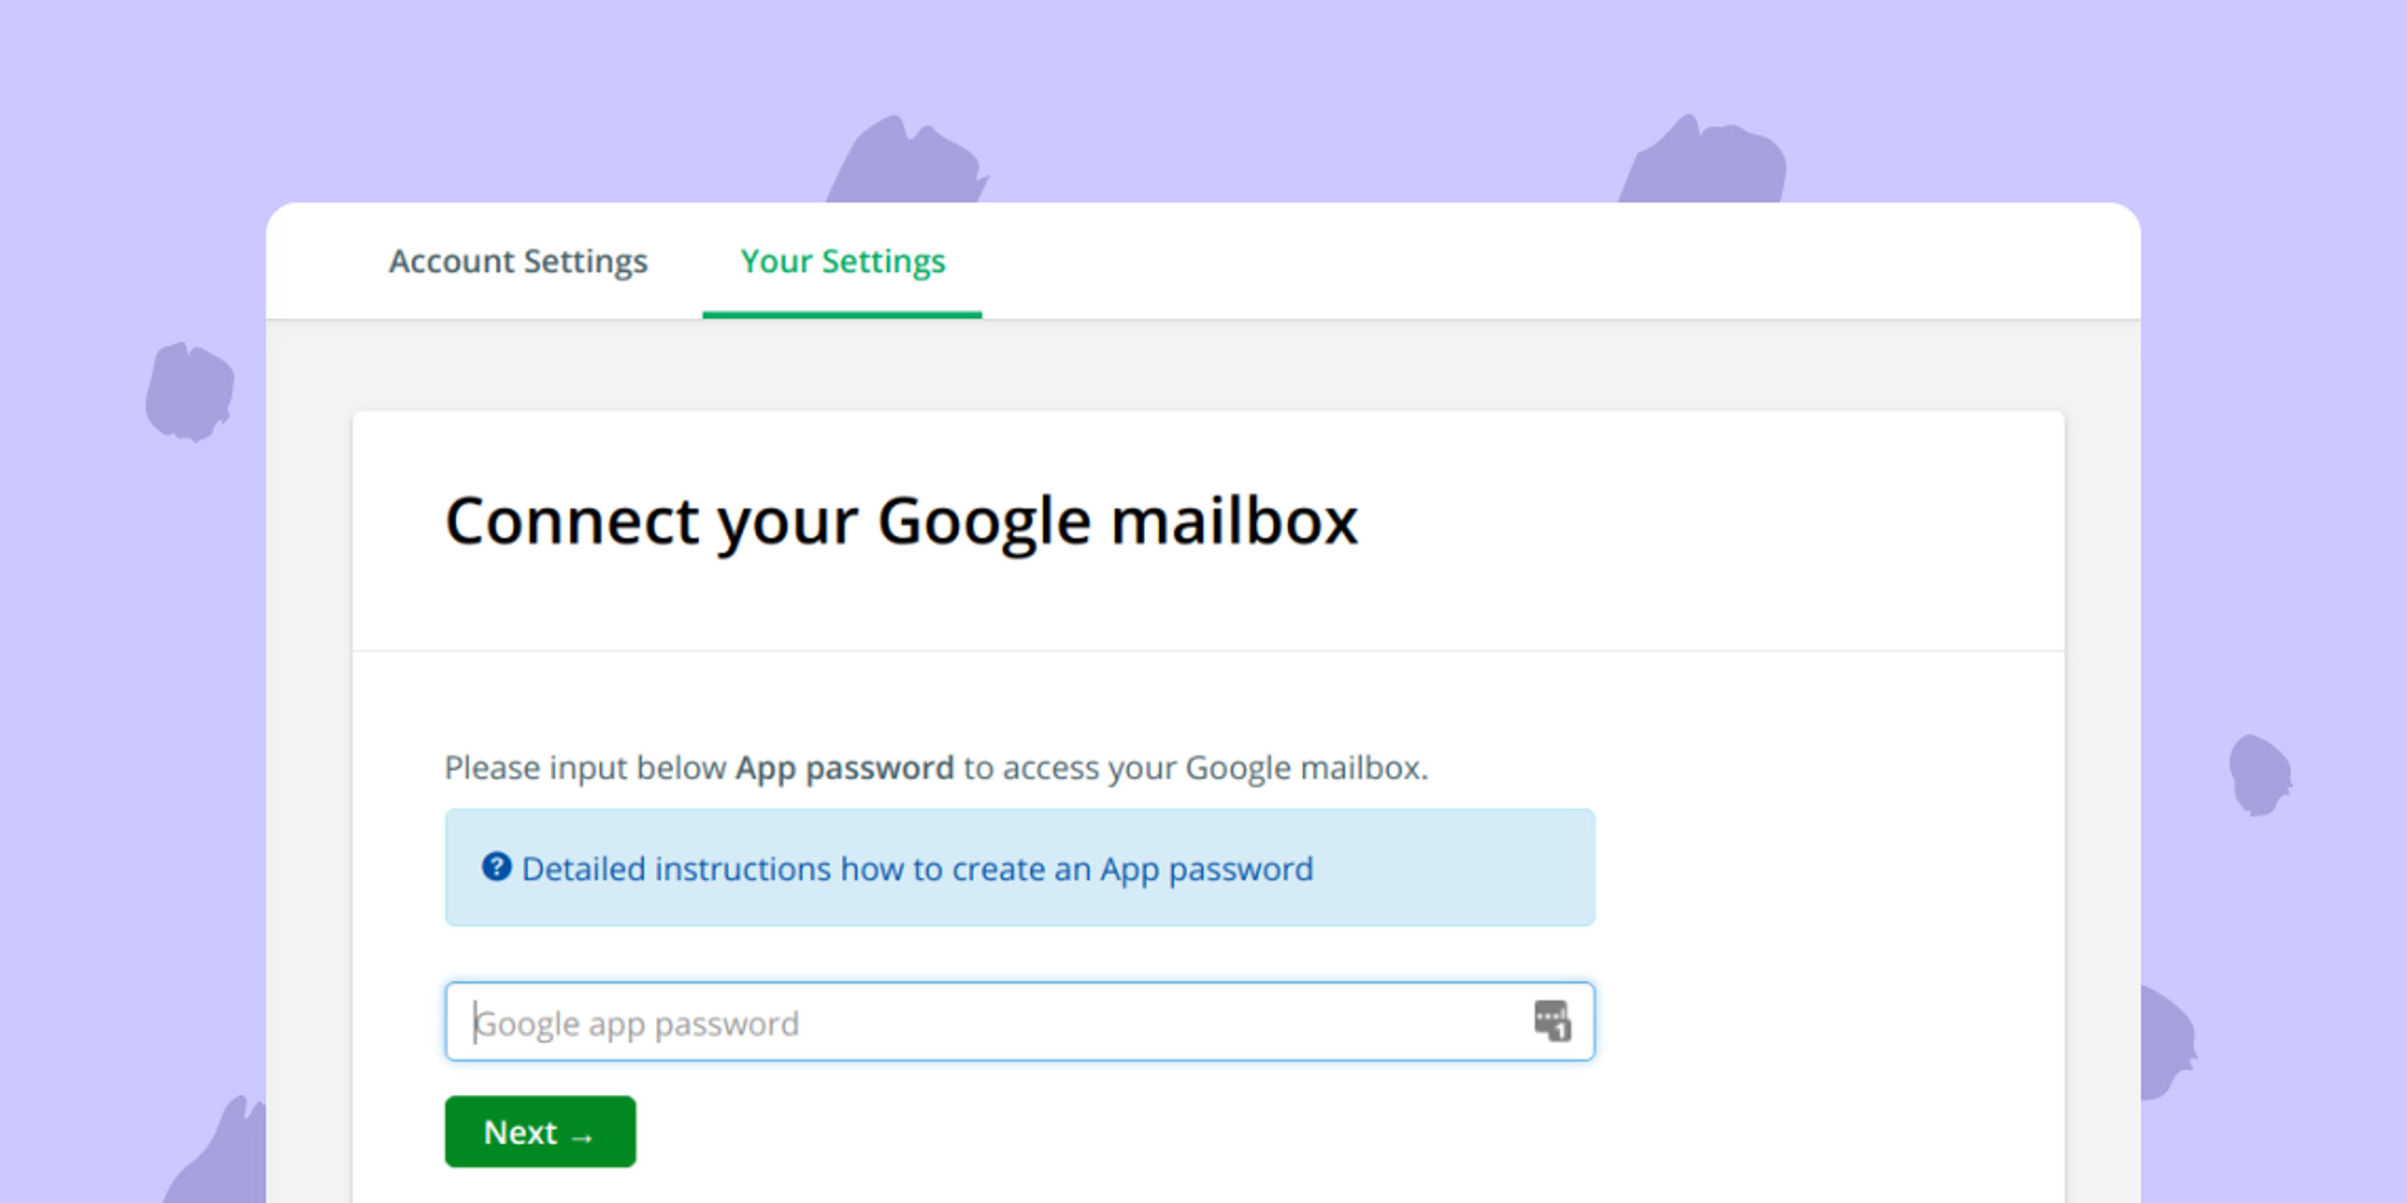Focus the Google app password input field

click(x=935, y=1021)
